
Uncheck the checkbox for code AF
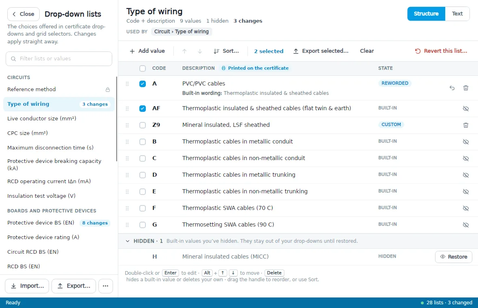142,109
